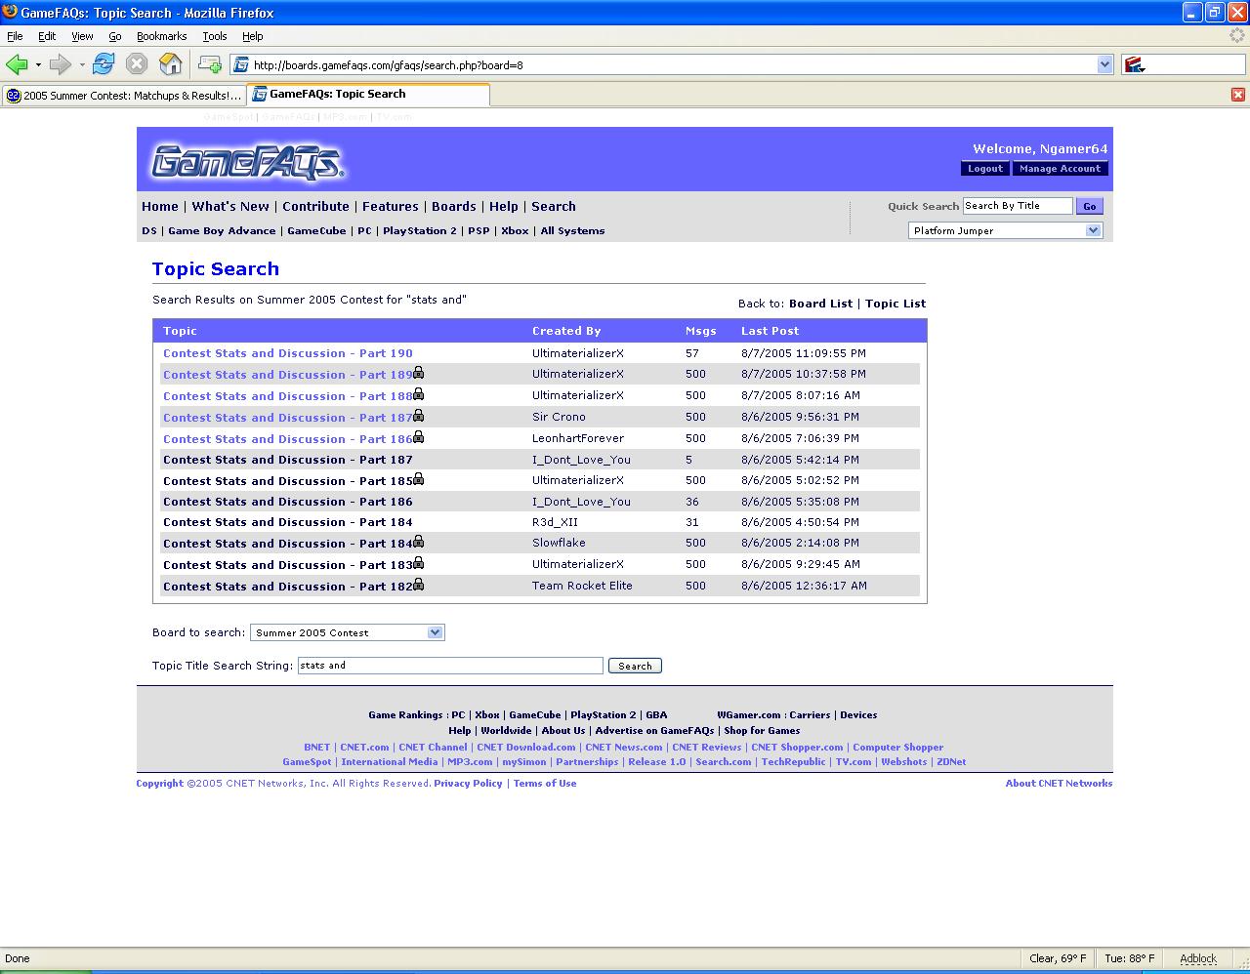Reload the page with the refresh icon
The image size is (1250, 974).
tap(104, 64)
